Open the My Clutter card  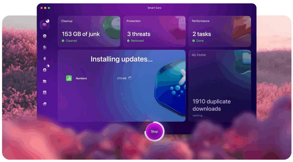[220, 86]
